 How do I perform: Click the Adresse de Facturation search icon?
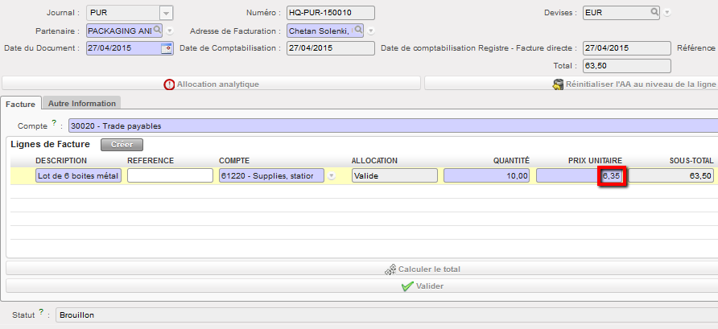point(358,30)
